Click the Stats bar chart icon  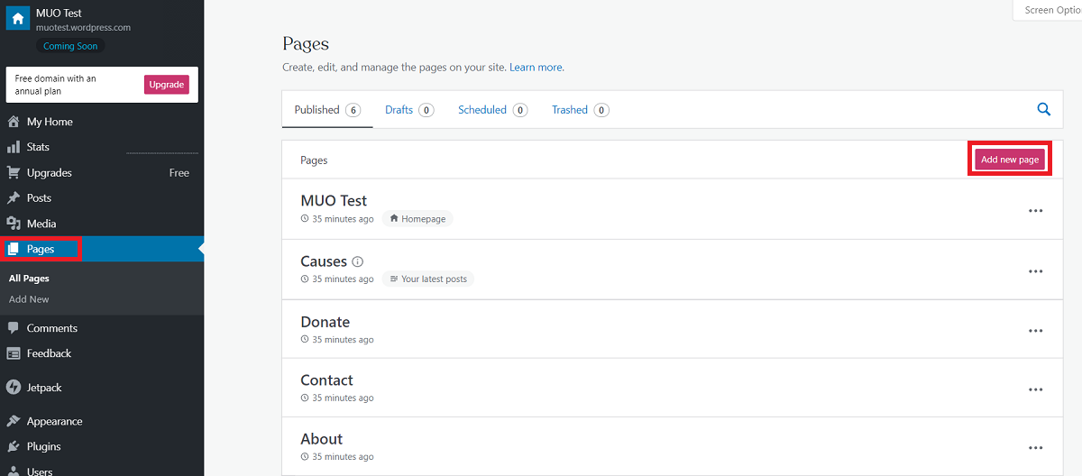pyautogui.click(x=14, y=147)
